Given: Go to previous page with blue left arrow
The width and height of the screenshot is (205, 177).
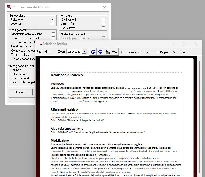Looking at the screenshot, I should pos(93,52).
